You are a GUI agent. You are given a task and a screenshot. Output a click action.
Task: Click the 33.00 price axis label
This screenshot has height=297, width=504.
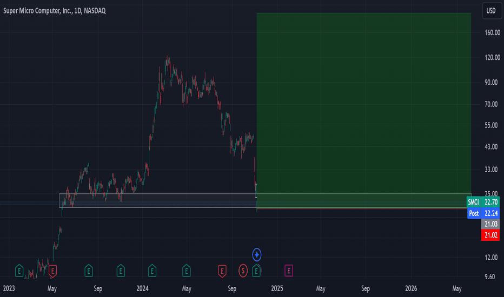[491, 170]
